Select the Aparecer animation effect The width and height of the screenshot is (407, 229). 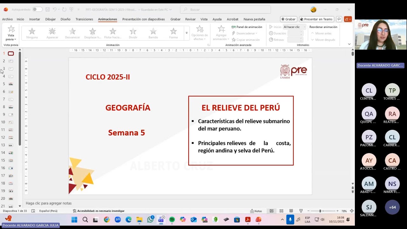52,33
